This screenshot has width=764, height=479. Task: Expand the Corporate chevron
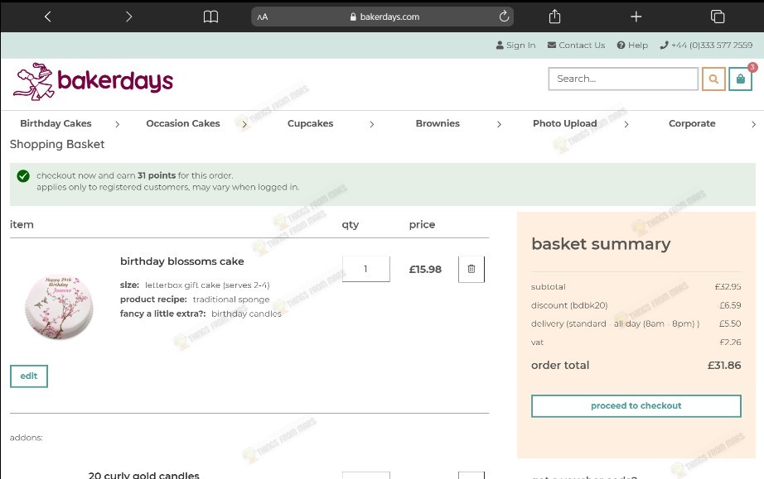(753, 124)
